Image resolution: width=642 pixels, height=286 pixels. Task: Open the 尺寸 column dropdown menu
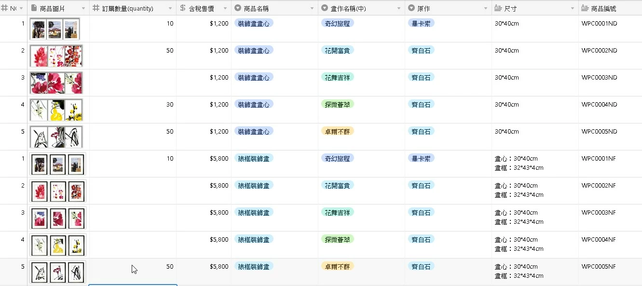(573, 9)
